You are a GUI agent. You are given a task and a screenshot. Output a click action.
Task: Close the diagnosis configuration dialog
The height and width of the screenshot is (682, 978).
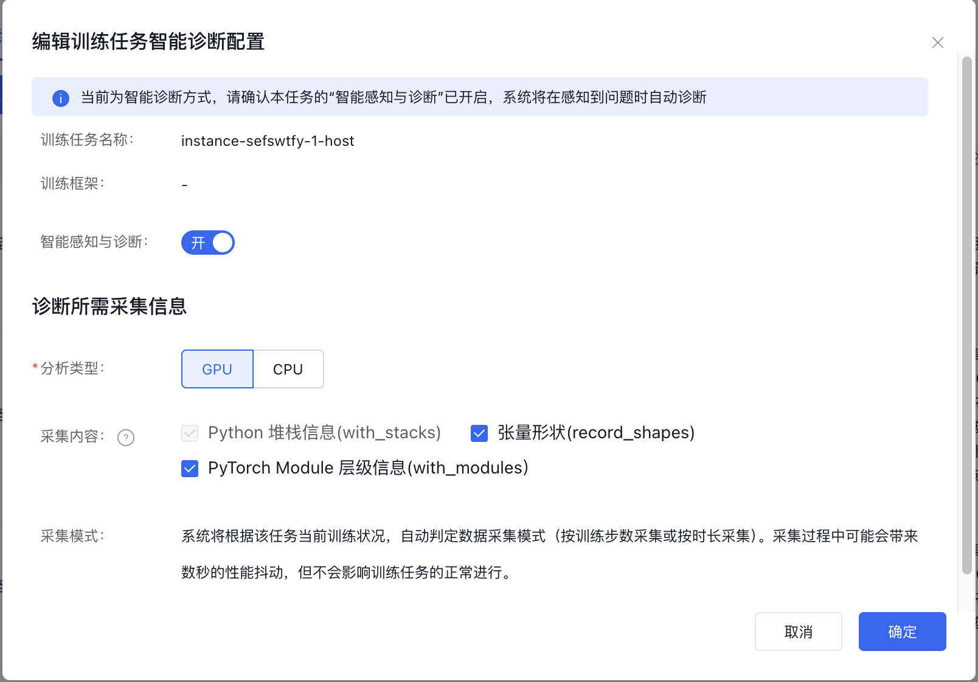pyautogui.click(x=937, y=43)
